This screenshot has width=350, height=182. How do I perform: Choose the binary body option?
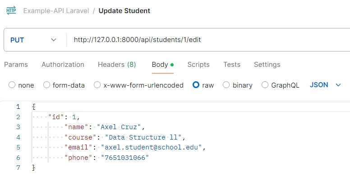pyautogui.click(x=226, y=85)
